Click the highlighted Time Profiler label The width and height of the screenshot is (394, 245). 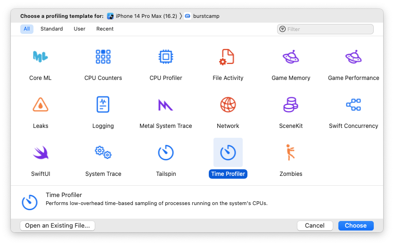(x=228, y=174)
